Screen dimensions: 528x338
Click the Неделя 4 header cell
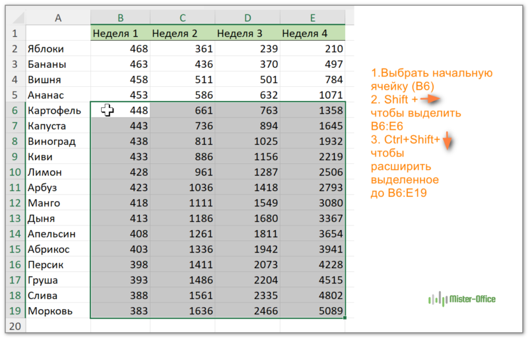(x=312, y=33)
